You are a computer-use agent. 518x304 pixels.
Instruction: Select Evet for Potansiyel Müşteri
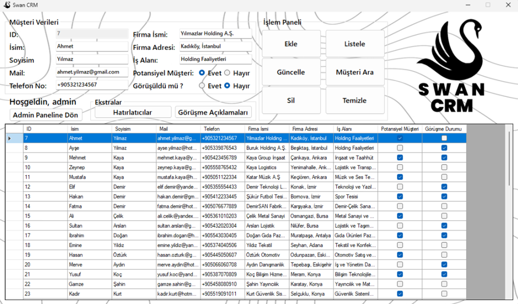coord(202,73)
